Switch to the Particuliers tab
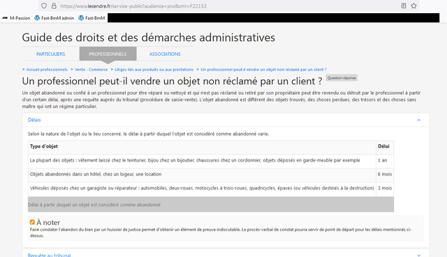The width and height of the screenshot is (447, 257). pos(51,54)
